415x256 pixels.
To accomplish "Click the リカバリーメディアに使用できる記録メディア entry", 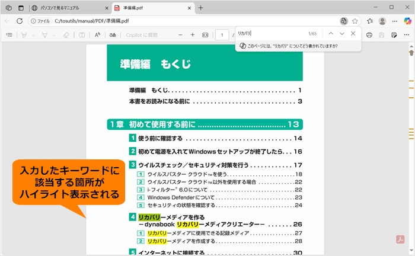I will tap(219, 233).
